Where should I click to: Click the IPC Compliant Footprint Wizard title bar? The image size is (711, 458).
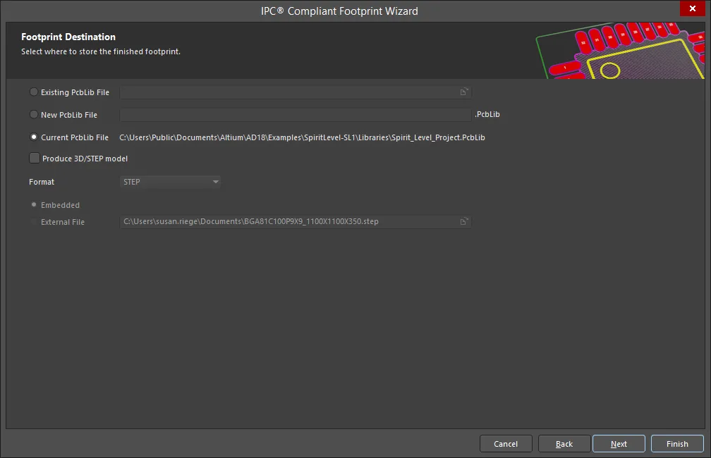coord(339,11)
